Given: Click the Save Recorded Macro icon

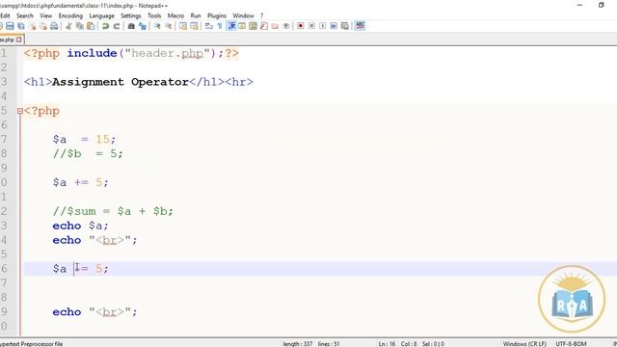Looking at the screenshot, I should [x=345, y=26].
